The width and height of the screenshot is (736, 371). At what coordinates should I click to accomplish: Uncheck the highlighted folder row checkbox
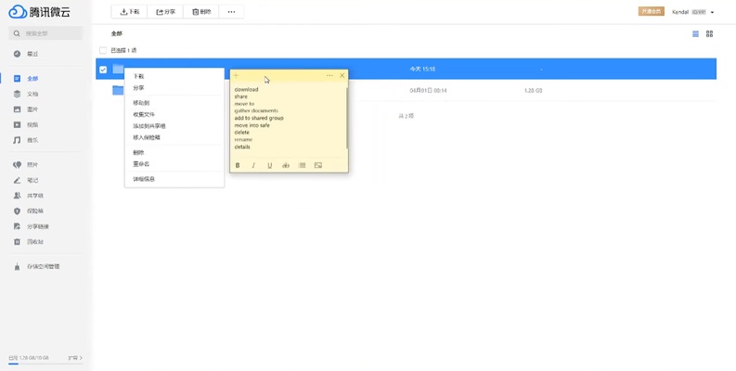pos(103,70)
